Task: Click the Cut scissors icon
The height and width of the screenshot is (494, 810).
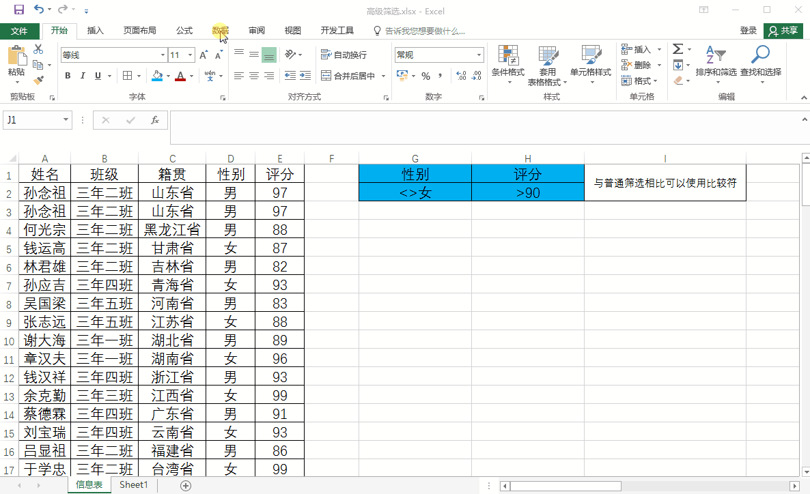Action: click(x=38, y=49)
